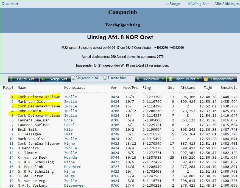Click place number 20 for N.A.J. Voskamp
Viewport: 240px width, 188px height.
tap(12, 186)
